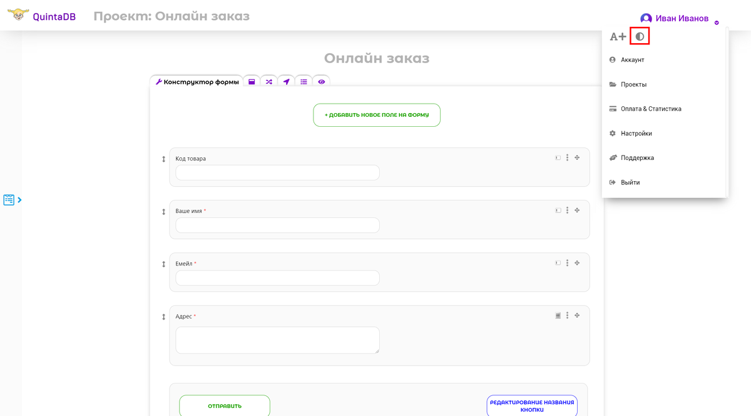This screenshot has width=751, height=416.
Task: Click move cross icon on Емейл
Action: [x=577, y=263]
